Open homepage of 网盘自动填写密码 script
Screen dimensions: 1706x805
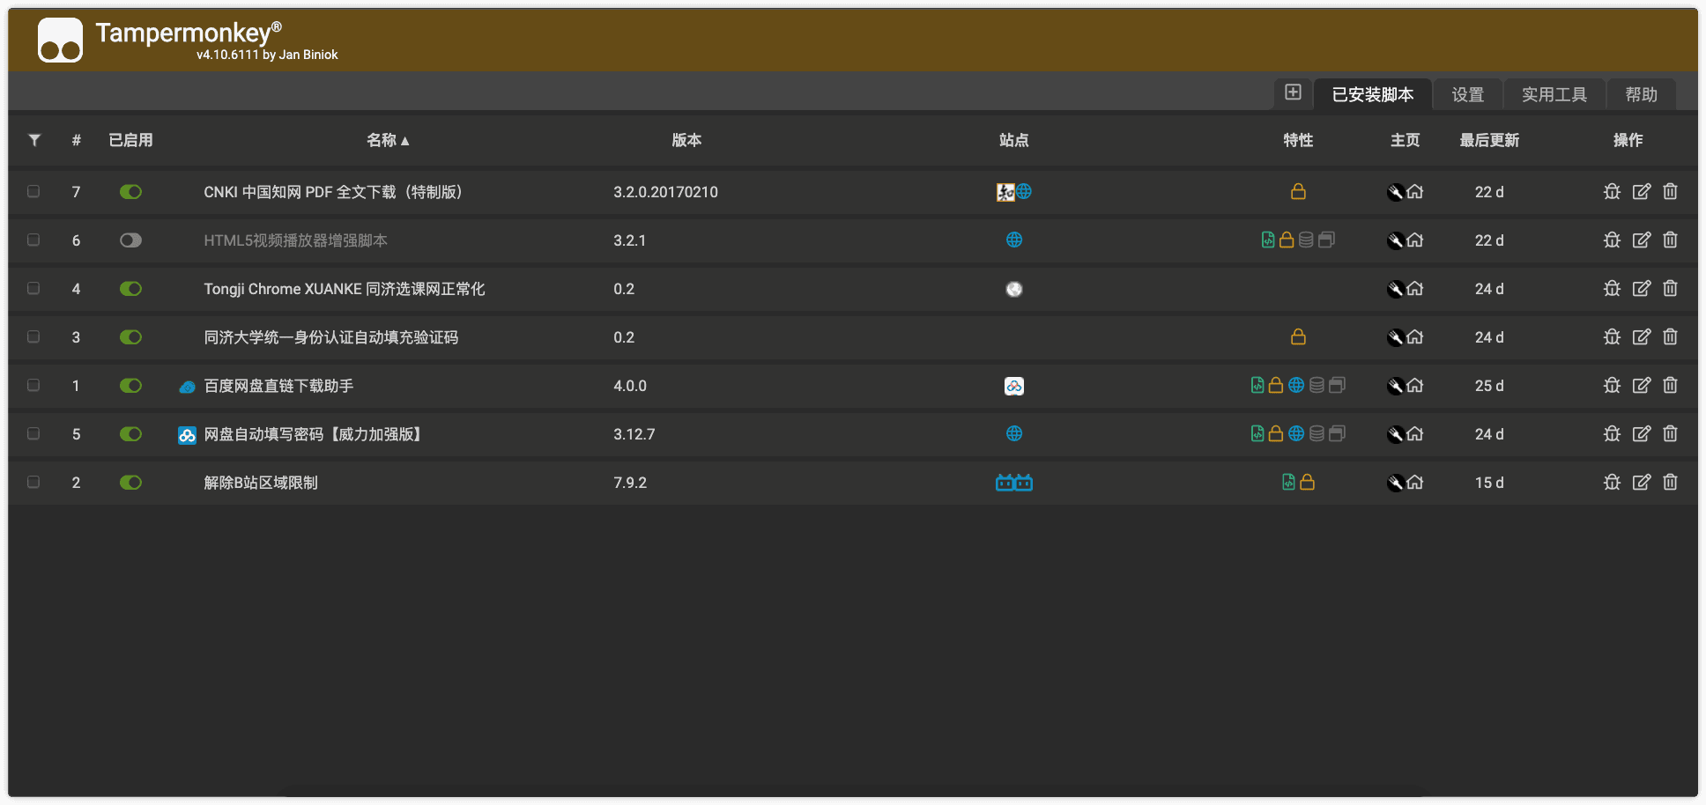(x=1415, y=434)
